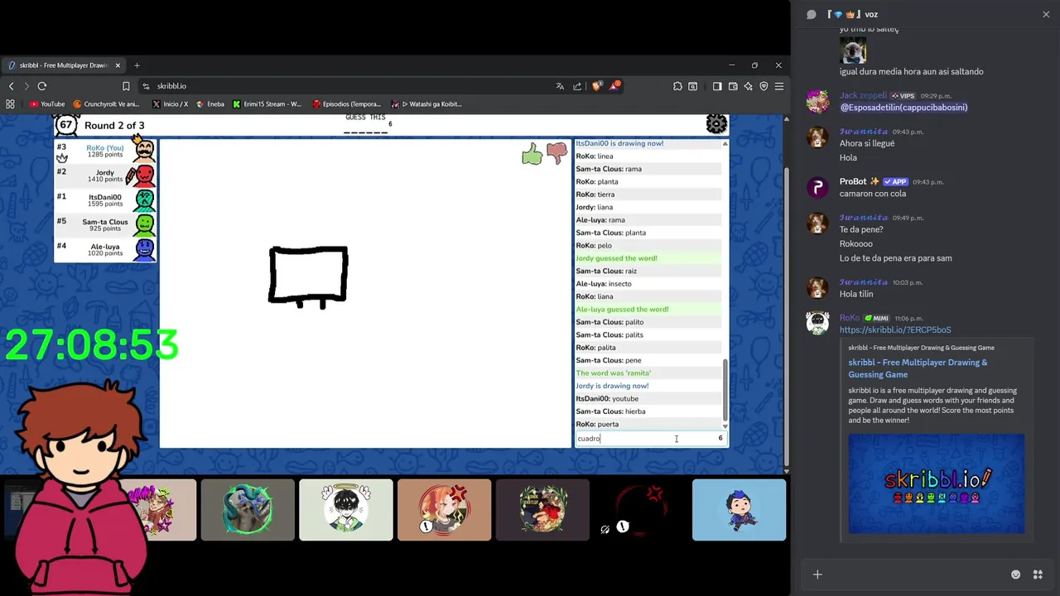Open the browser main menu
The width and height of the screenshot is (1060, 596).
pos(779,86)
